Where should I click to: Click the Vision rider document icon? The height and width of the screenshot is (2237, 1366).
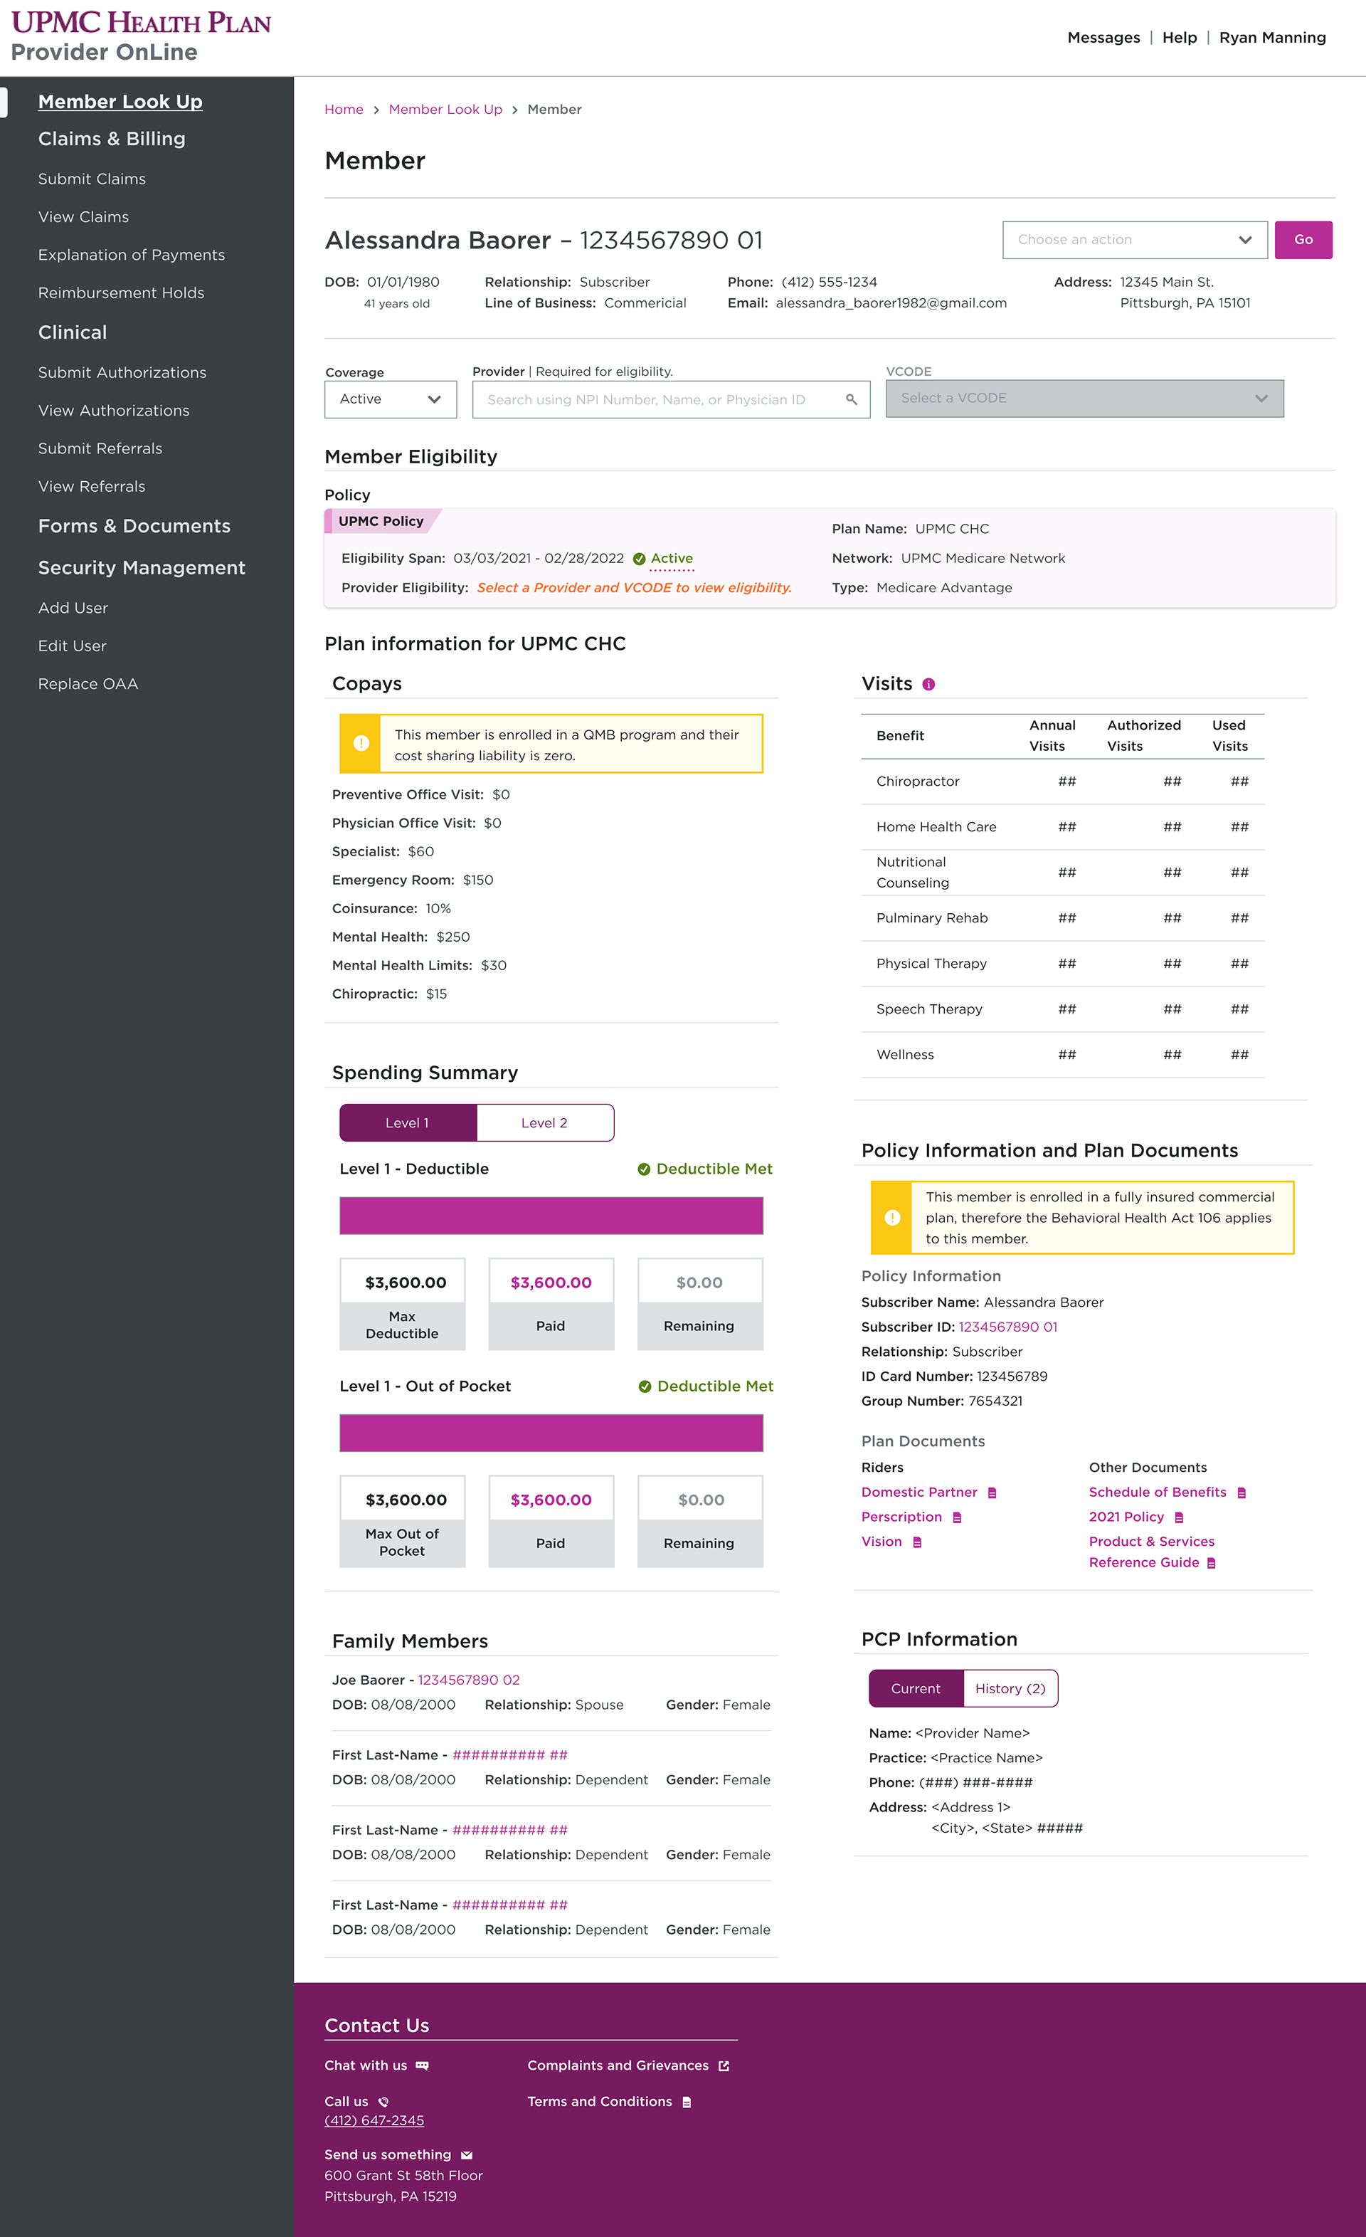[x=917, y=1541]
